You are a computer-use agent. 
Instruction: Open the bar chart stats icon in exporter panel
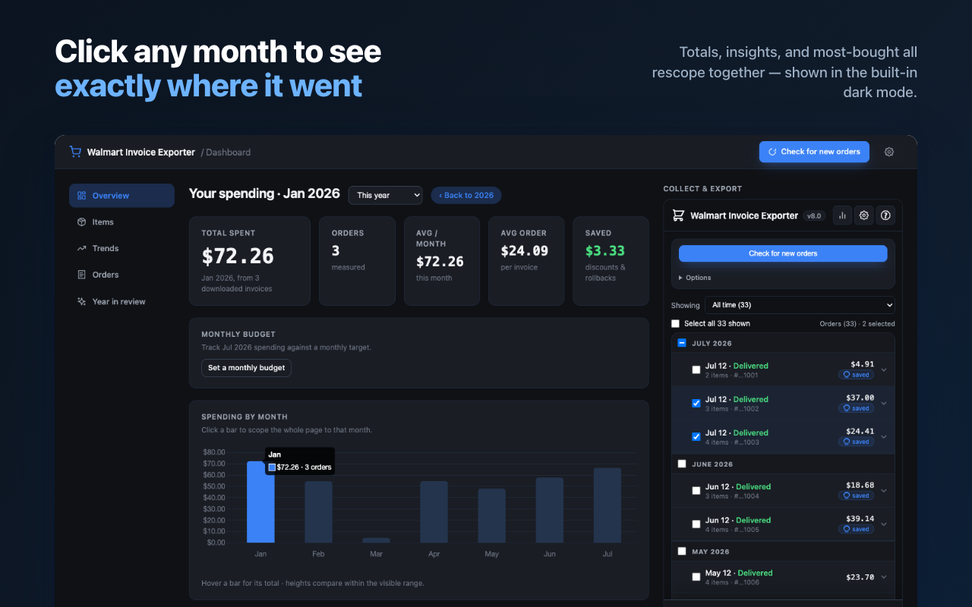tap(842, 215)
